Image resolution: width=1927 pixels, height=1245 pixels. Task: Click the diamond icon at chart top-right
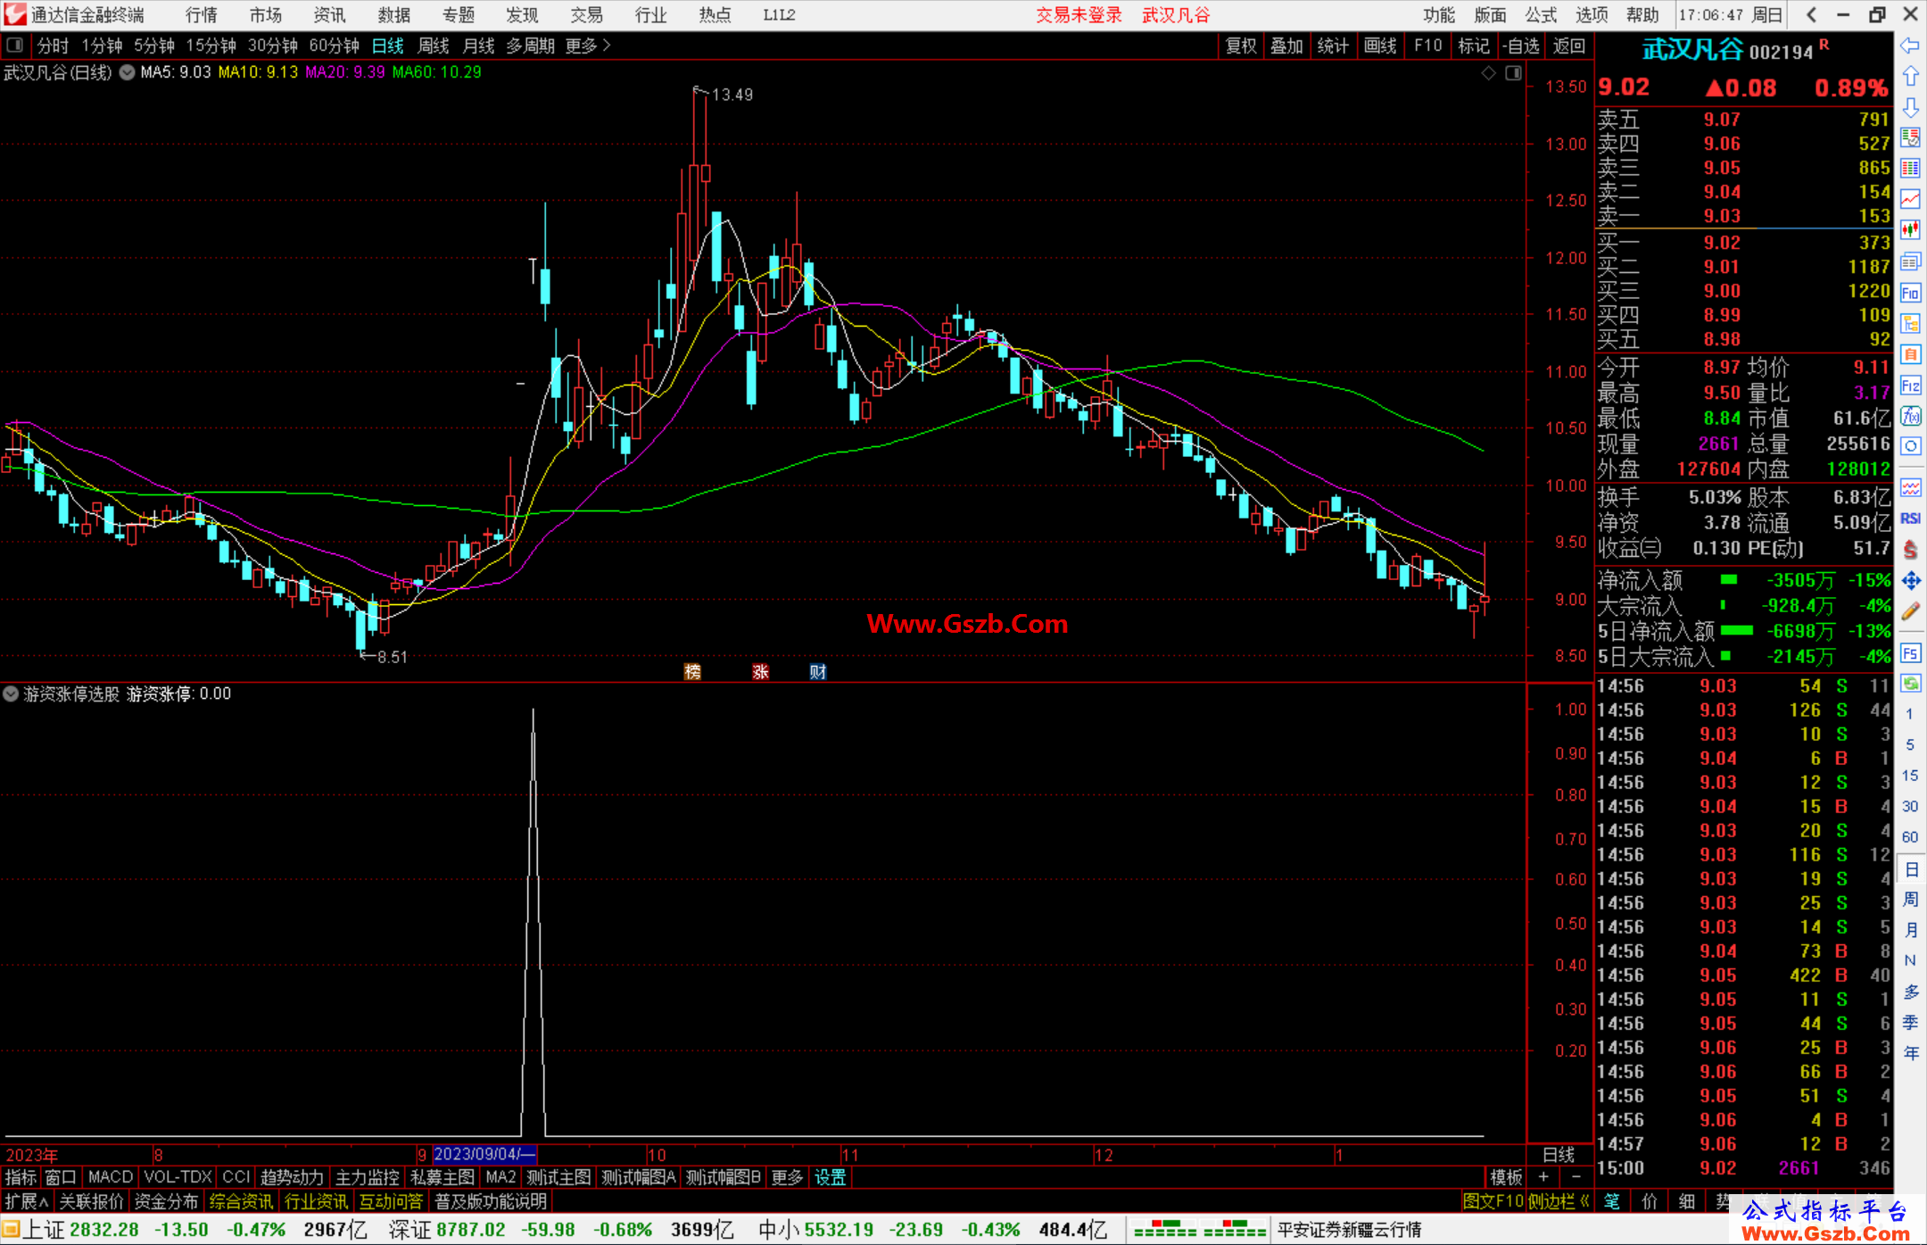click(x=1488, y=73)
